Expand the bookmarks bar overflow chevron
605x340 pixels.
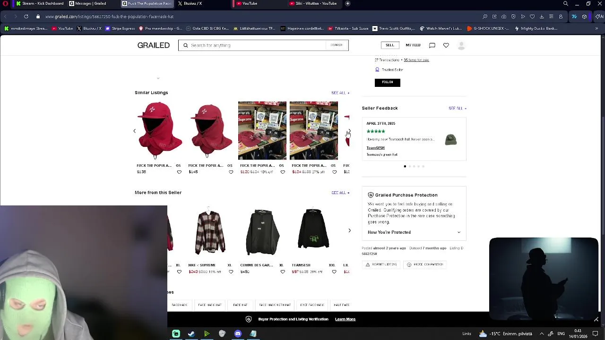596,28
